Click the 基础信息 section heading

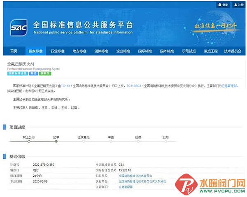(17, 157)
